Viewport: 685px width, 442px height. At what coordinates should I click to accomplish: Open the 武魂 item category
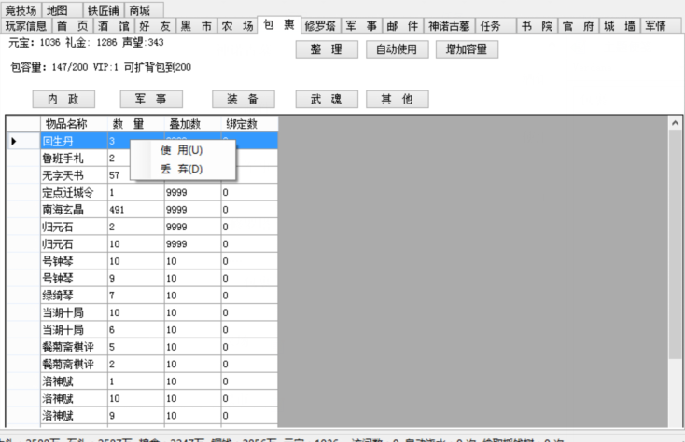(327, 99)
